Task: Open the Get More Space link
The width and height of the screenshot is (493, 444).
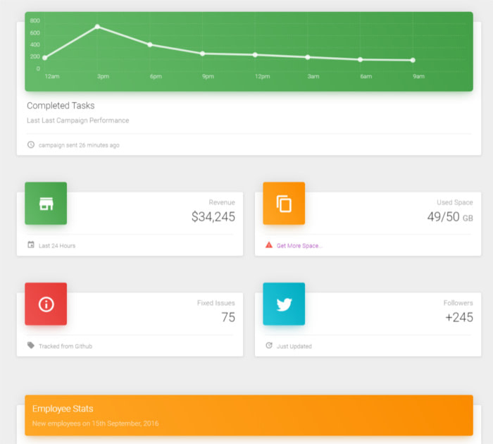Action: pyautogui.click(x=299, y=246)
